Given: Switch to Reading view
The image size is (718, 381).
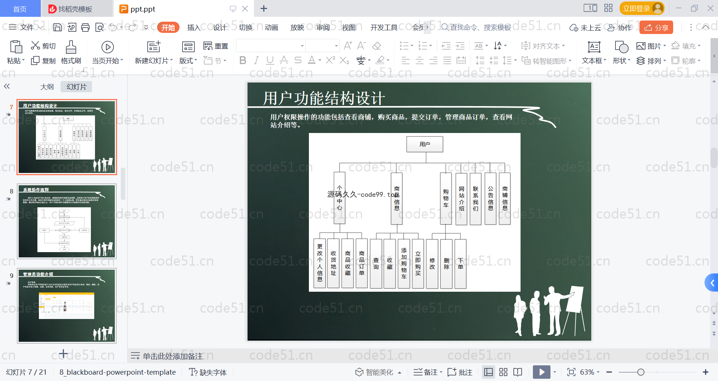Looking at the screenshot, I should pos(518,372).
